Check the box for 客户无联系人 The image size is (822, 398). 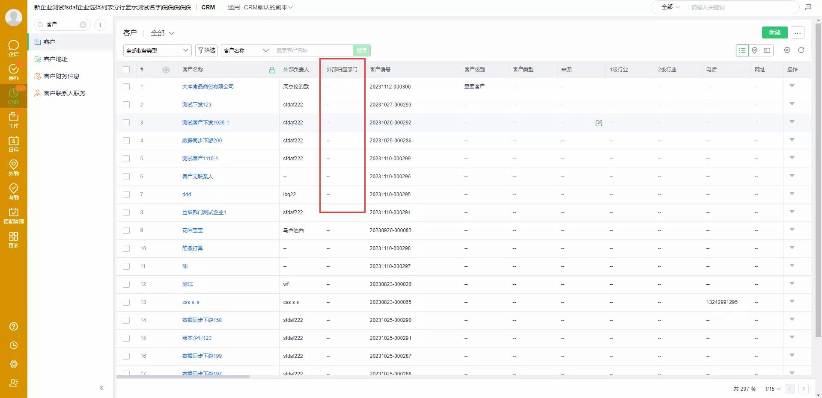pyautogui.click(x=126, y=177)
